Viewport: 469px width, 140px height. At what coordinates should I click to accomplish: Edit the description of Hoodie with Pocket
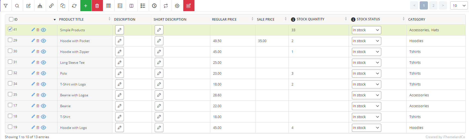click(120, 41)
